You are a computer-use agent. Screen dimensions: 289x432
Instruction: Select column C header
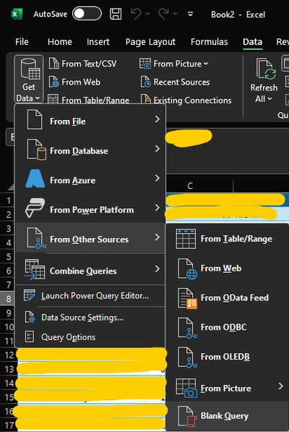pyautogui.click(x=190, y=186)
